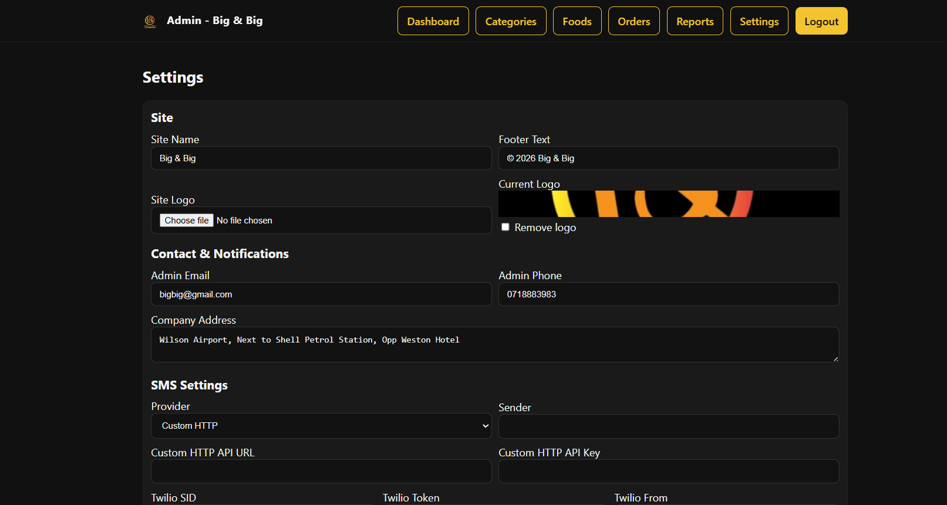The image size is (947, 505).
Task: Click the Choose file button for Site Logo
Action: point(187,221)
